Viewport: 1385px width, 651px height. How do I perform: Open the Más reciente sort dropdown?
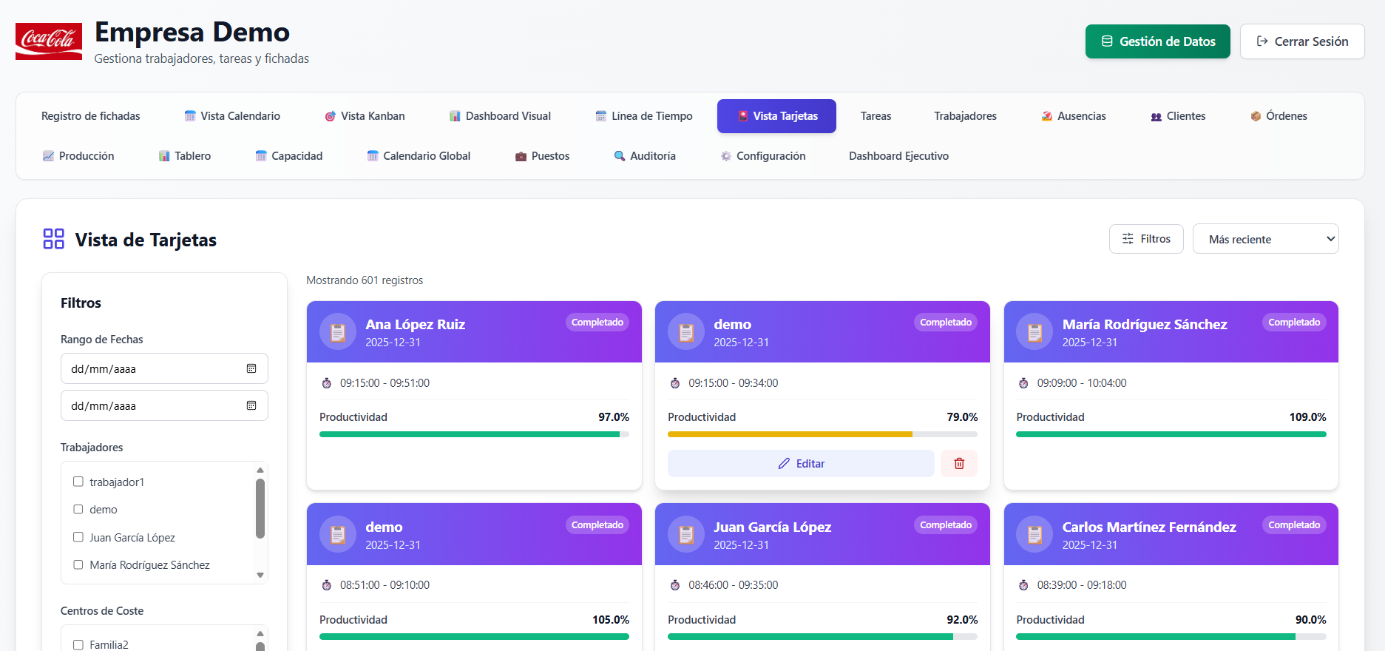(1264, 239)
